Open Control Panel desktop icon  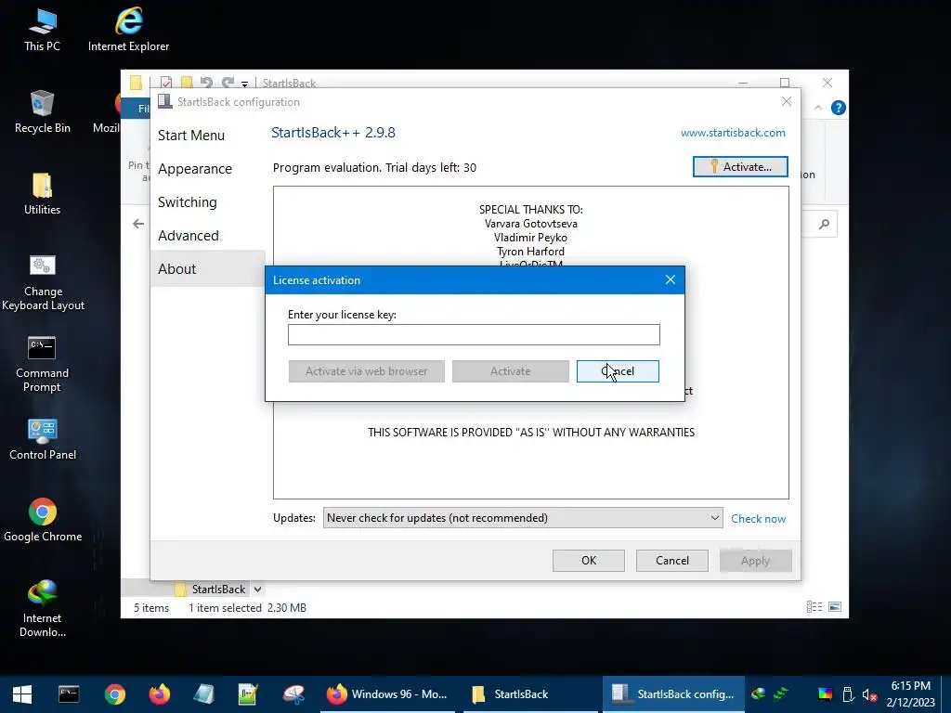(x=43, y=438)
